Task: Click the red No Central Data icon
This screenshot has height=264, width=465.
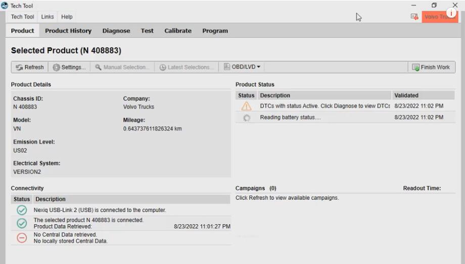Action: pos(22,238)
